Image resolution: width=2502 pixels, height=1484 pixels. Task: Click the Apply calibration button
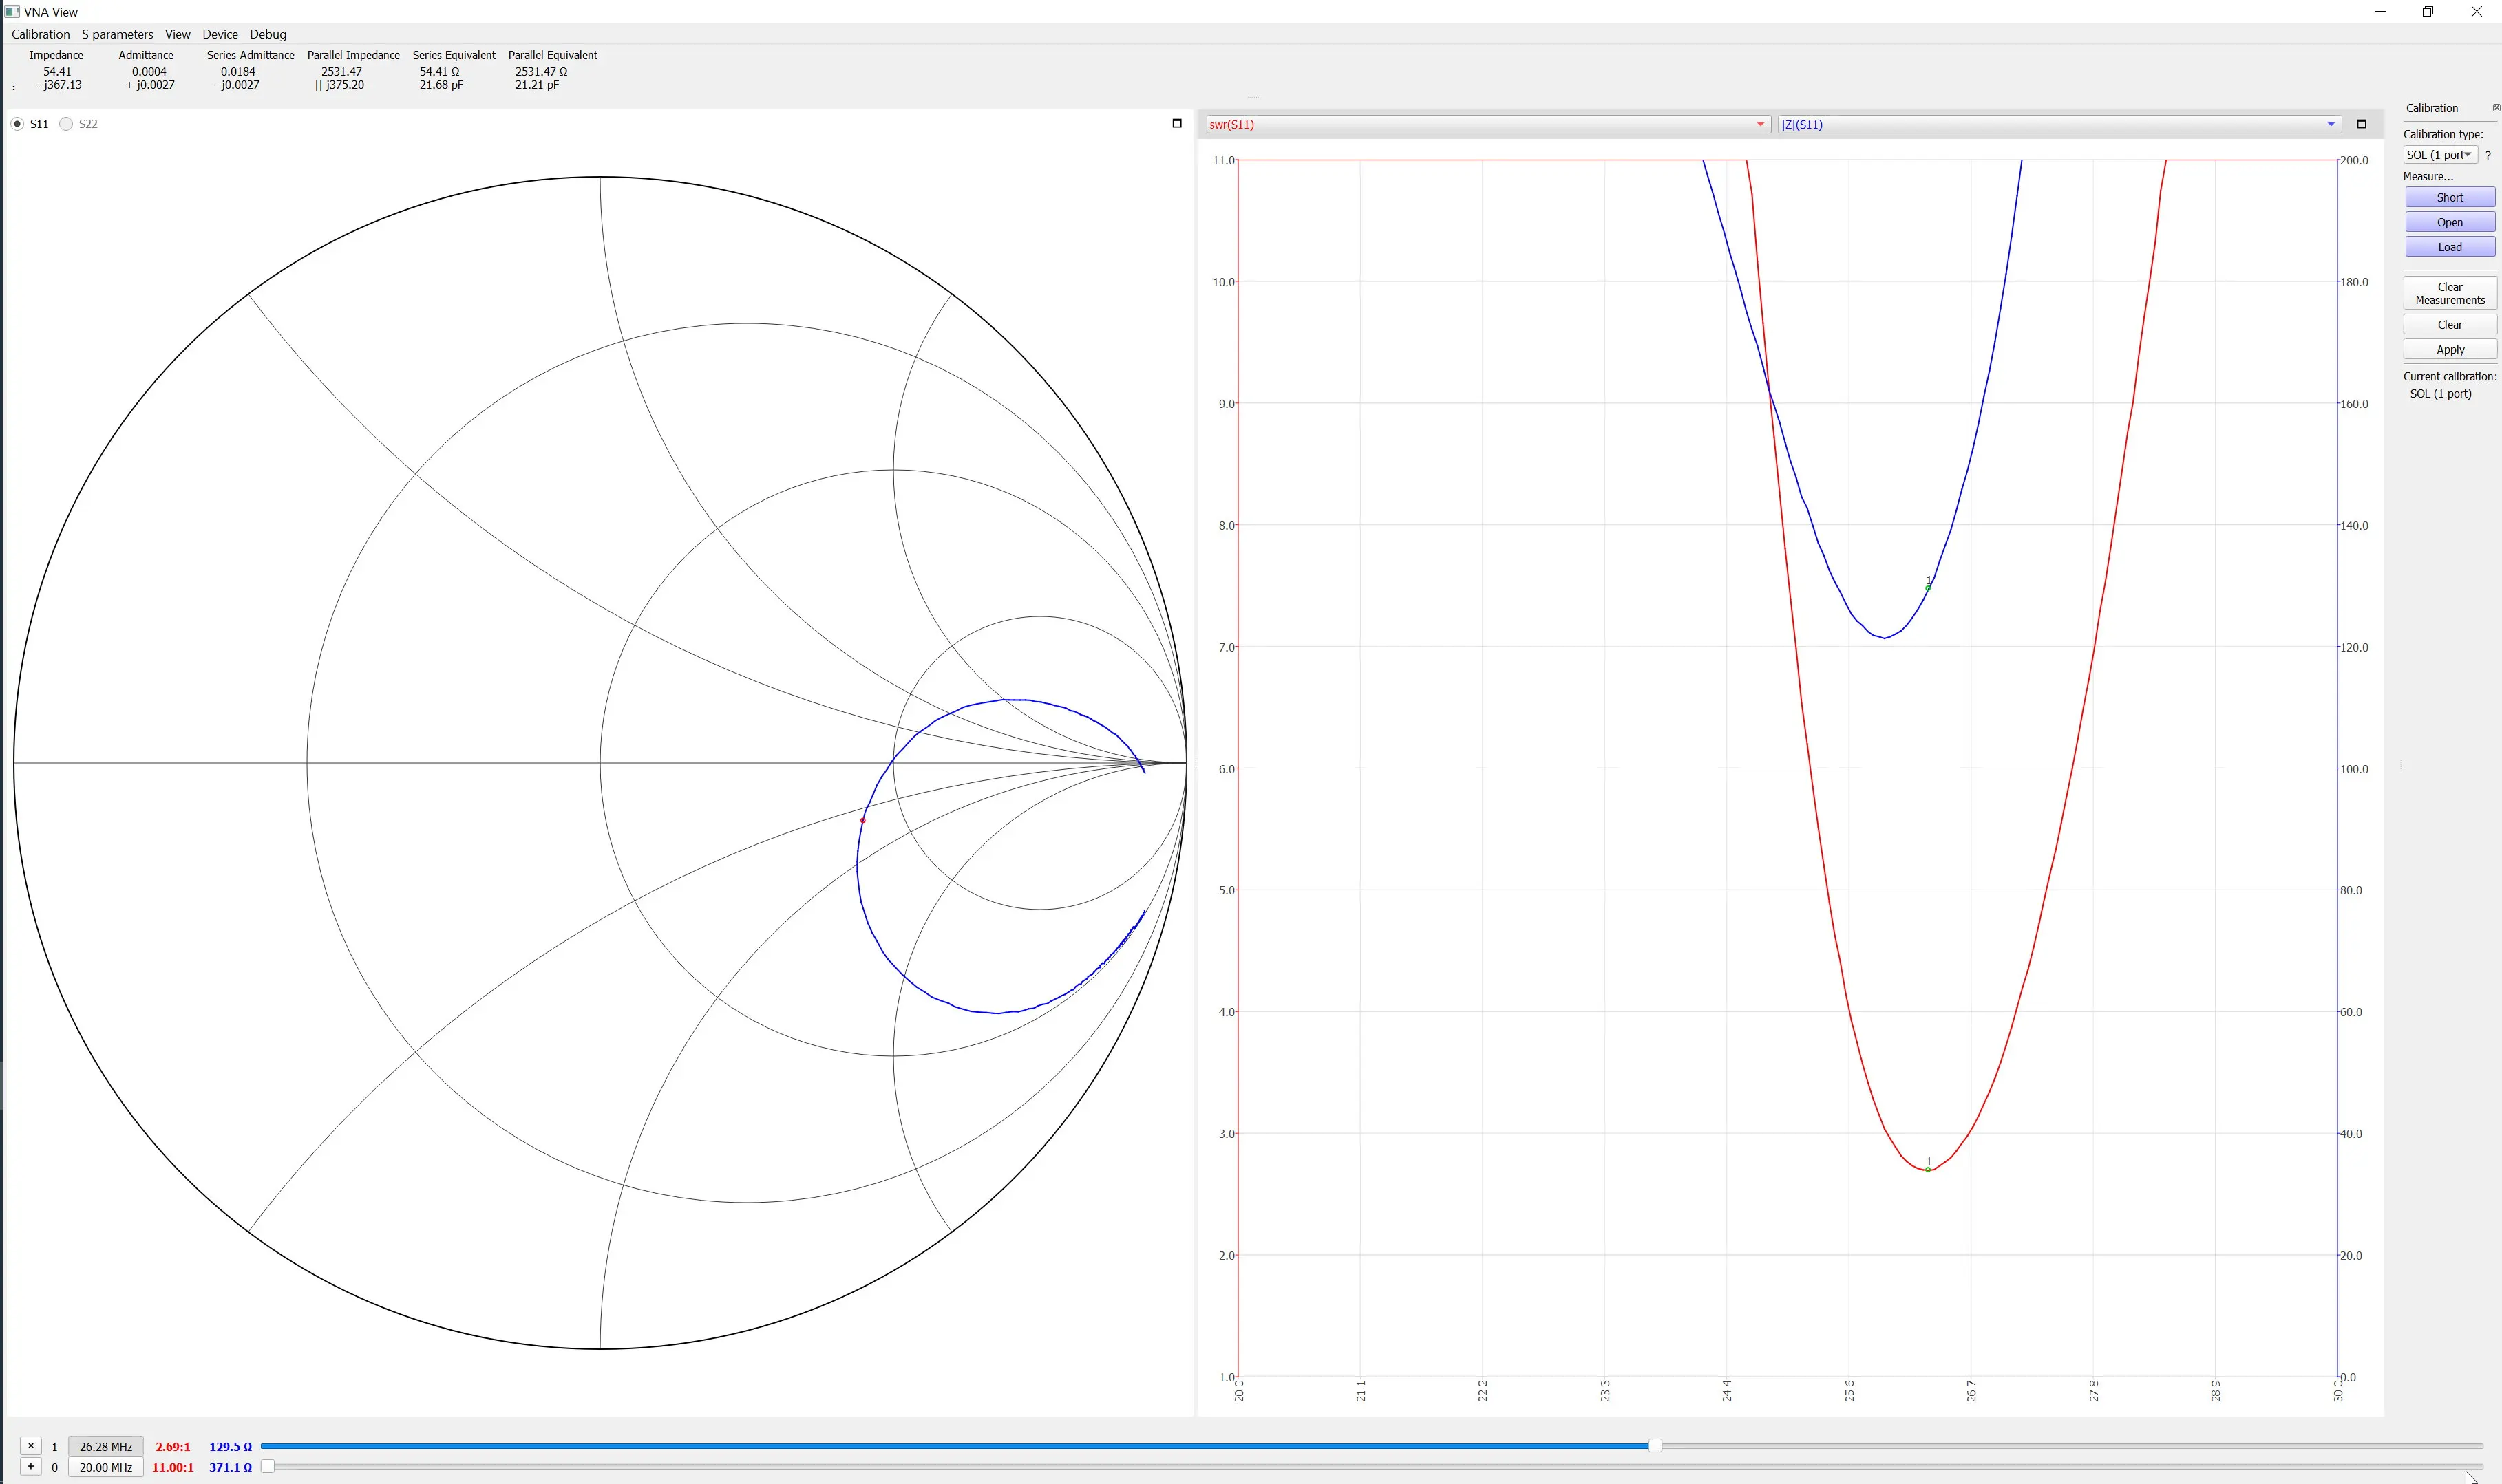tap(2449, 350)
